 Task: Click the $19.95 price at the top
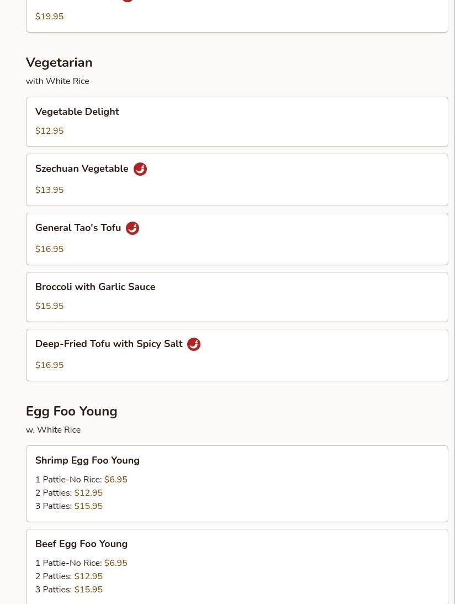click(49, 17)
